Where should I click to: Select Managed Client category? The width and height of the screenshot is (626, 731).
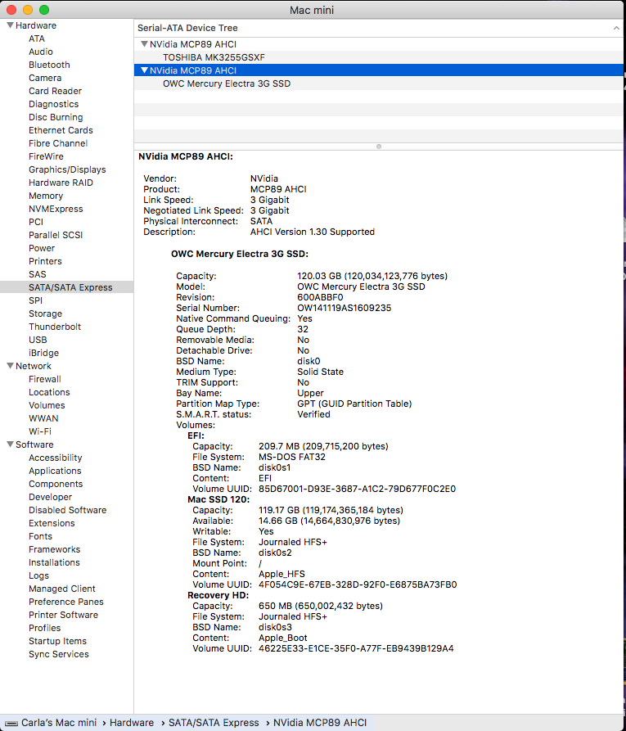[x=62, y=589]
